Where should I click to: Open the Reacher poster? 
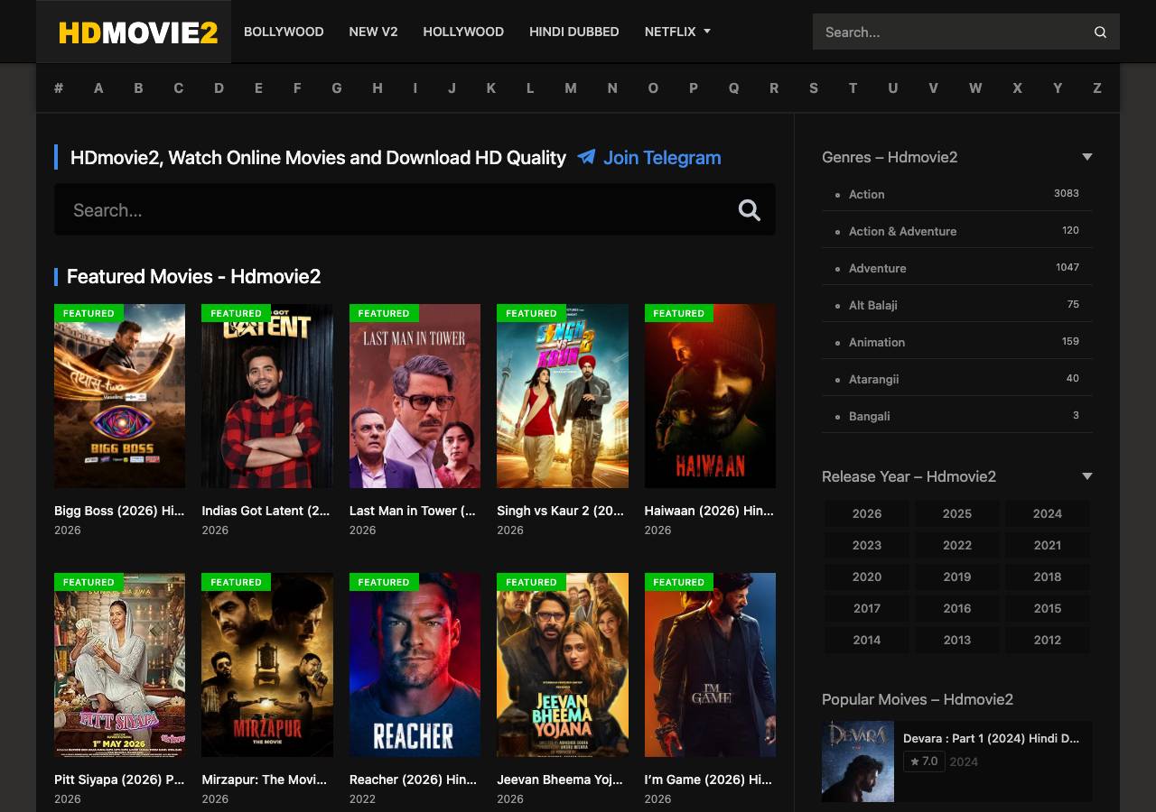[415, 665]
